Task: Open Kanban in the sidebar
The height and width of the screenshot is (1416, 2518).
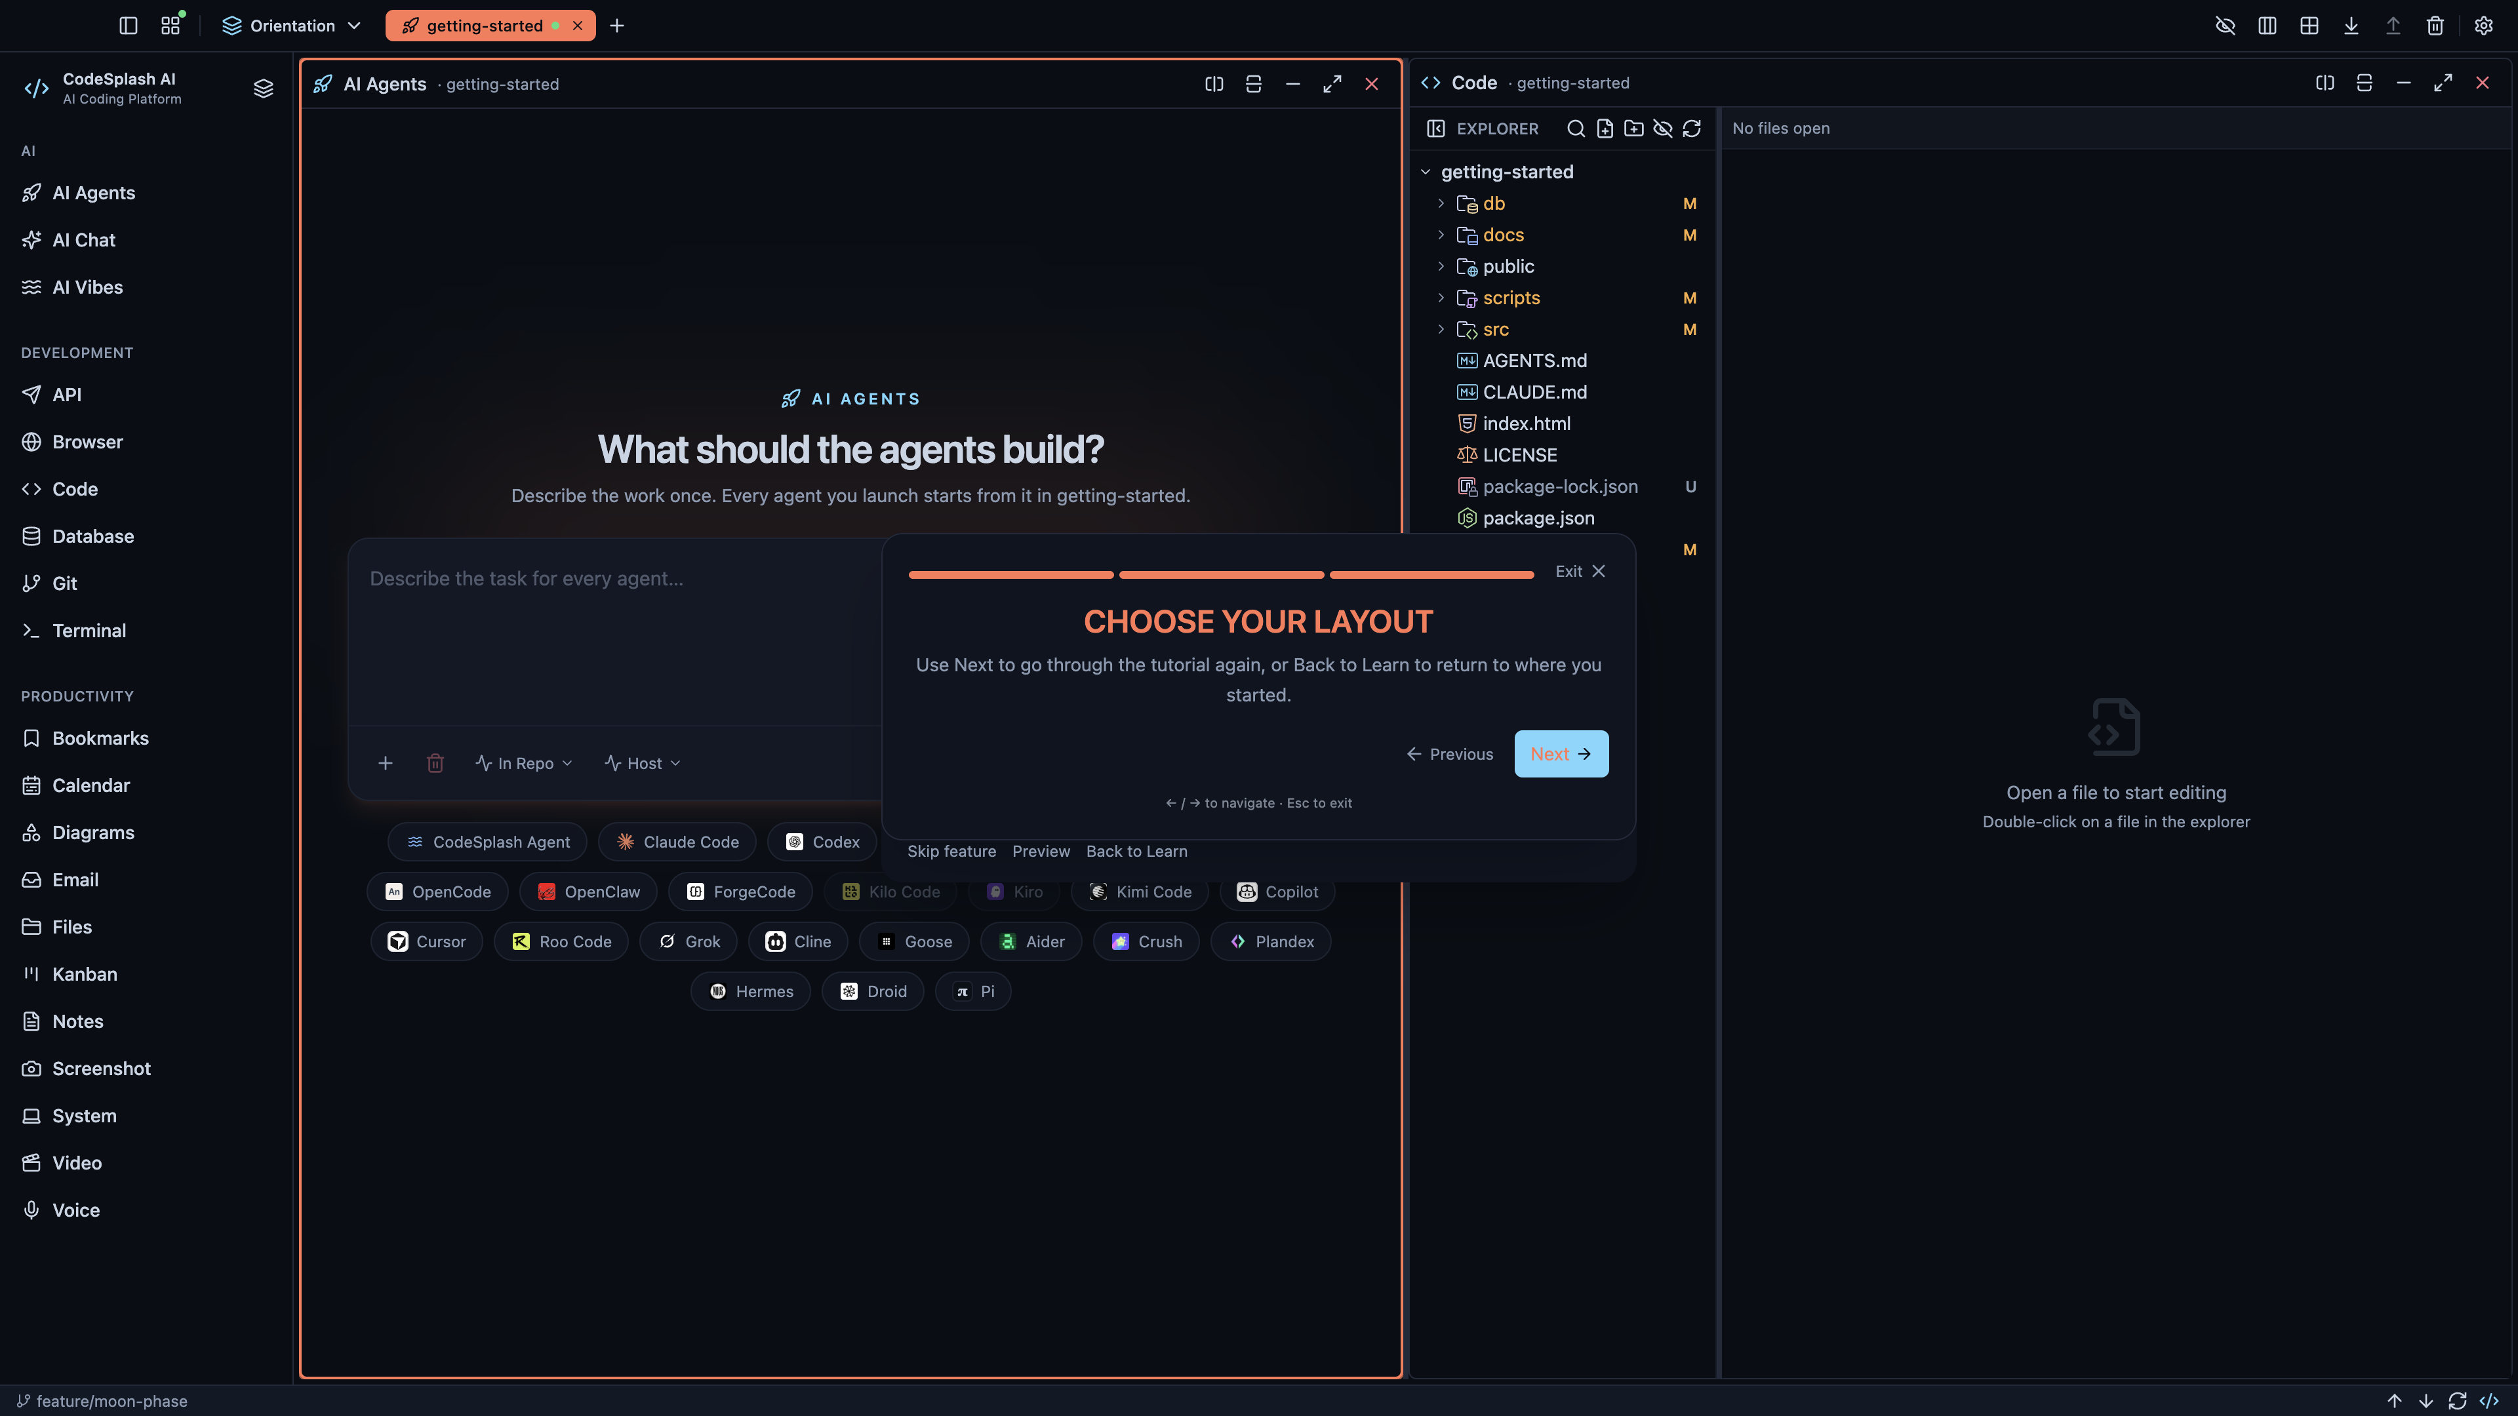Action: 147,974
